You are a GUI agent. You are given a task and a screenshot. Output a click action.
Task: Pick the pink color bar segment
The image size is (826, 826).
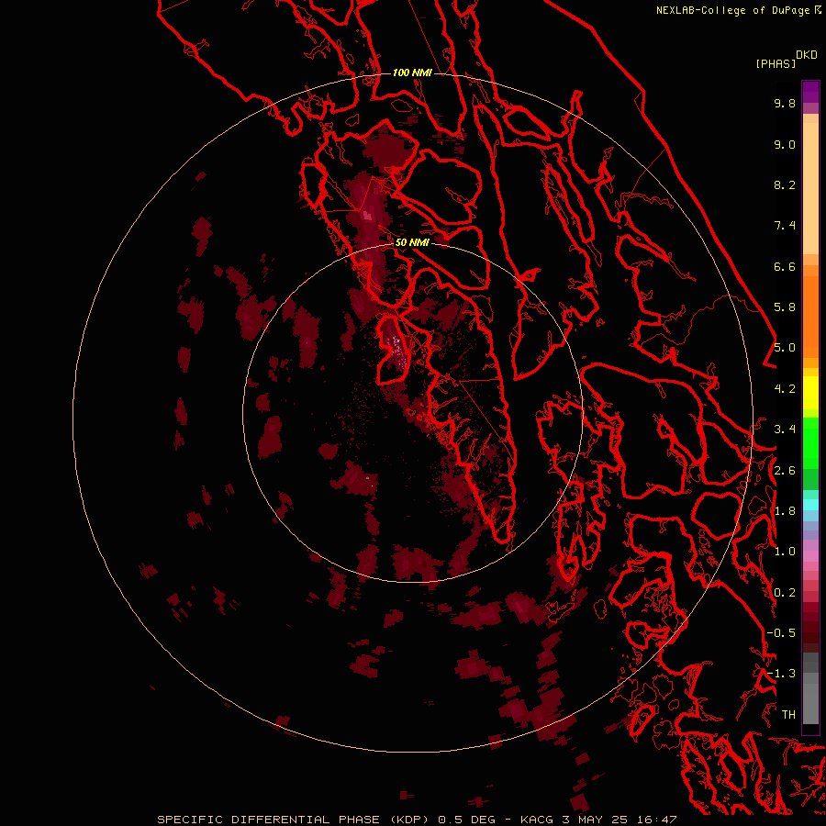pyautogui.click(x=810, y=556)
